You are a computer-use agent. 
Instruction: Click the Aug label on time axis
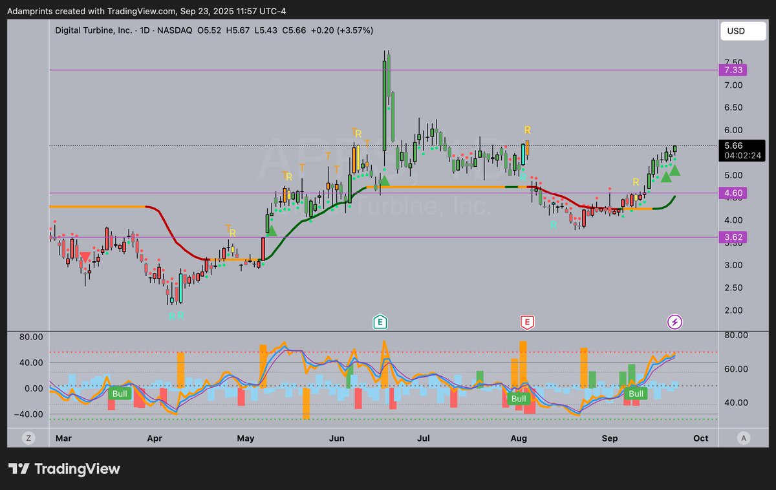[519, 438]
